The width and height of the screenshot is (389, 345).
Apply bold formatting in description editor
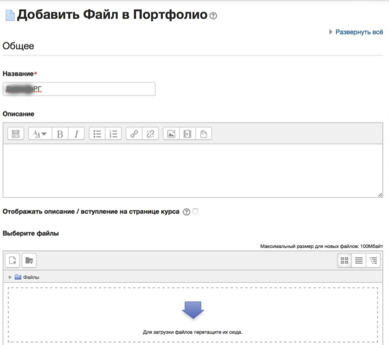[60, 134]
